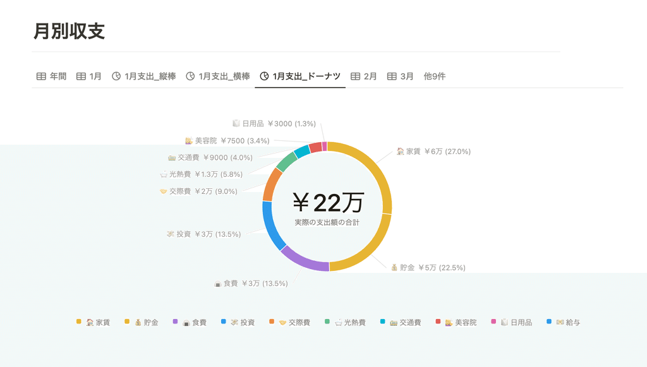Viewport: 647px width, 367px height.
Task: Expand the 他9件 hidden views list
Action: pyautogui.click(x=435, y=76)
